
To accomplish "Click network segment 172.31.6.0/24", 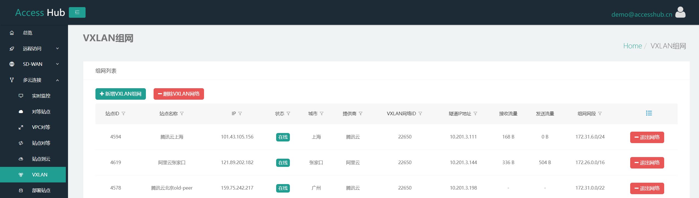I will click(590, 137).
